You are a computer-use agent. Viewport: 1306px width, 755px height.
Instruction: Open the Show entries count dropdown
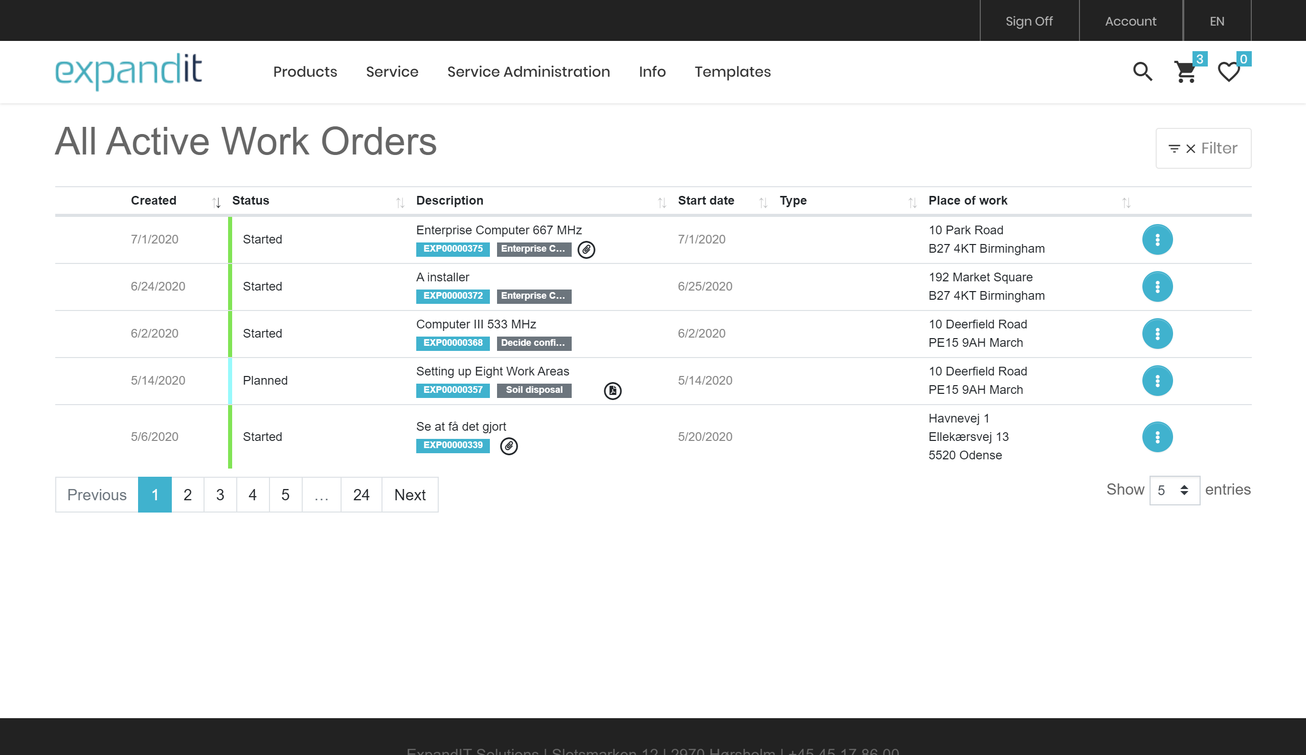pos(1174,490)
